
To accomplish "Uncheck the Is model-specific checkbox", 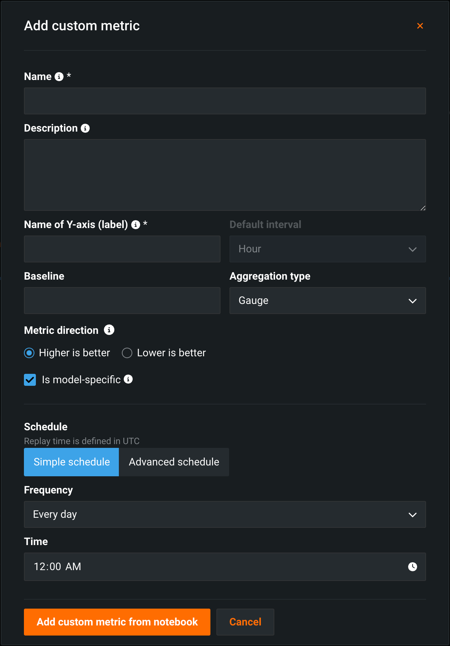I will click(x=30, y=380).
